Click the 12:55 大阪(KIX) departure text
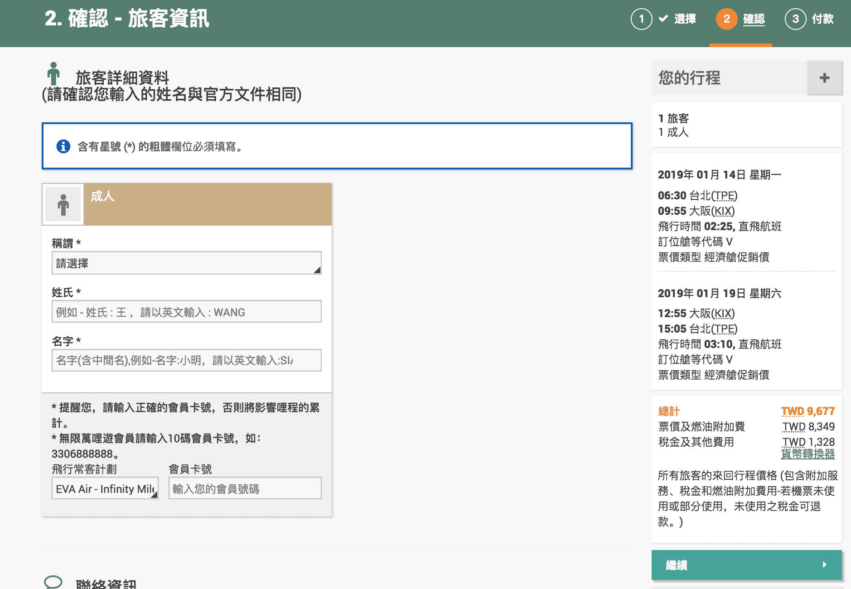Viewport: 851px width, 589px height. pyautogui.click(x=696, y=314)
